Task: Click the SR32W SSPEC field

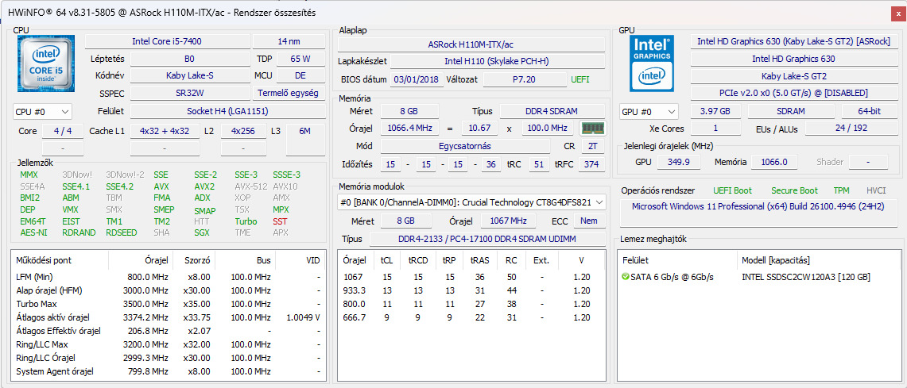Action: click(x=188, y=94)
